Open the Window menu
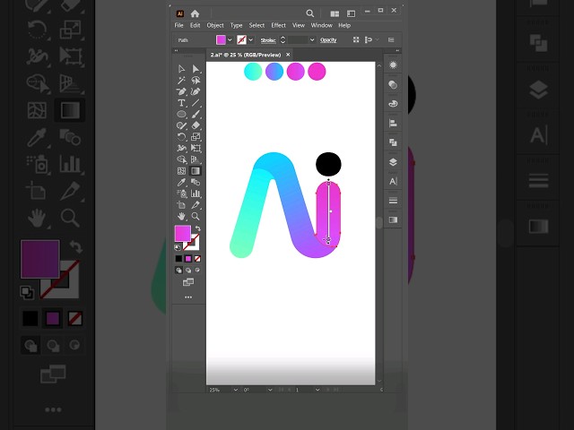This screenshot has height=430, width=574. point(321,25)
